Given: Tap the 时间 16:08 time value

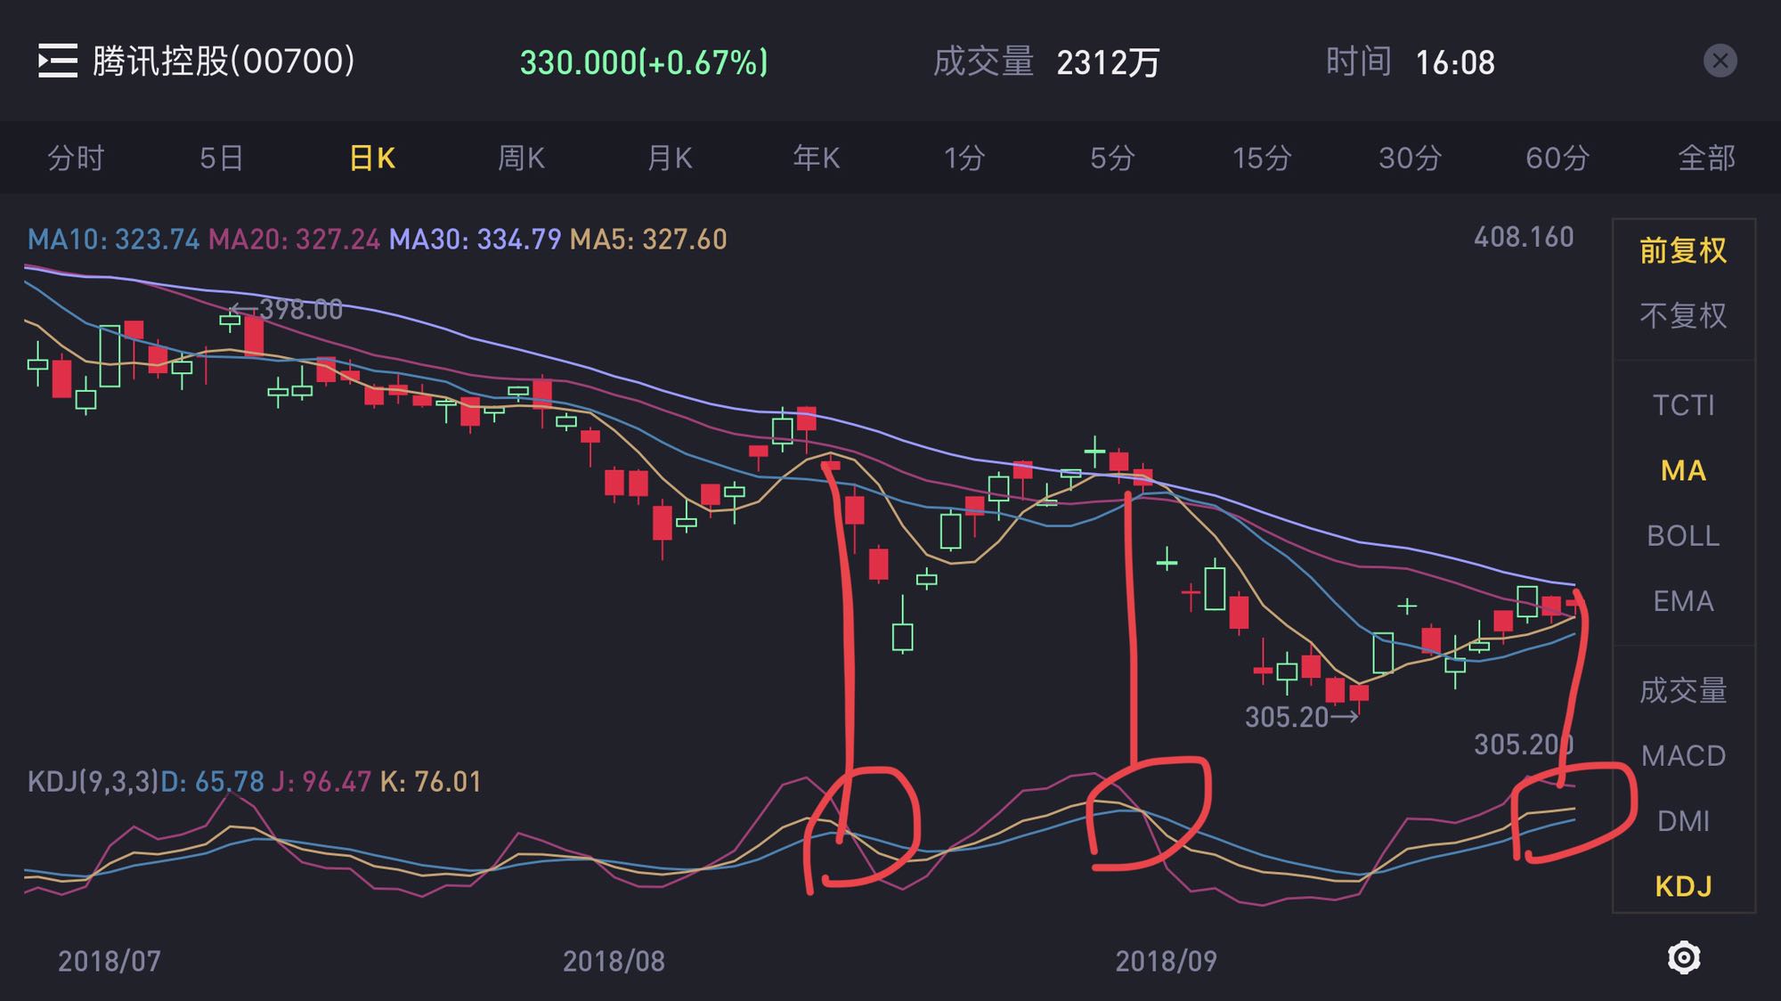Looking at the screenshot, I should (x=1411, y=62).
